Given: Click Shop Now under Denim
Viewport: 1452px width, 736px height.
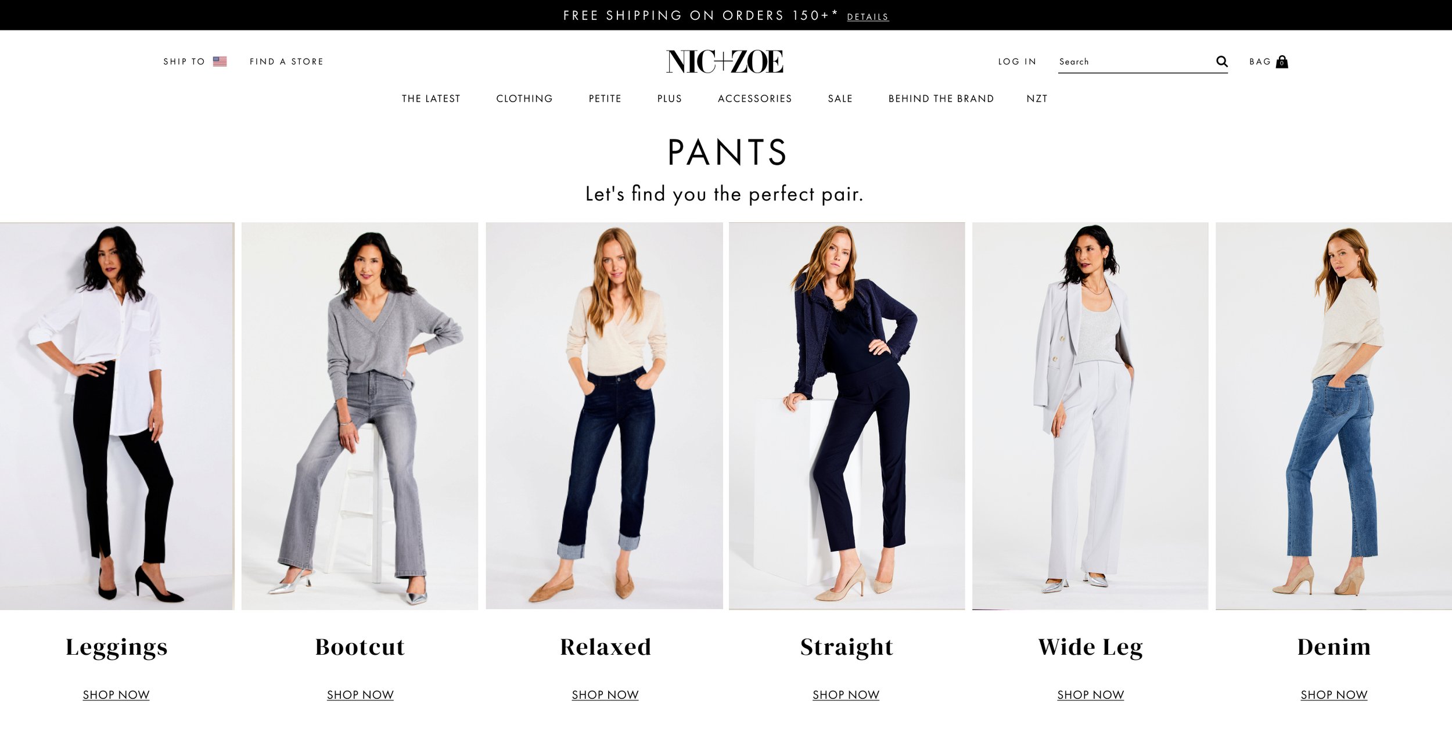Looking at the screenshot, I should pos(1334,695).
